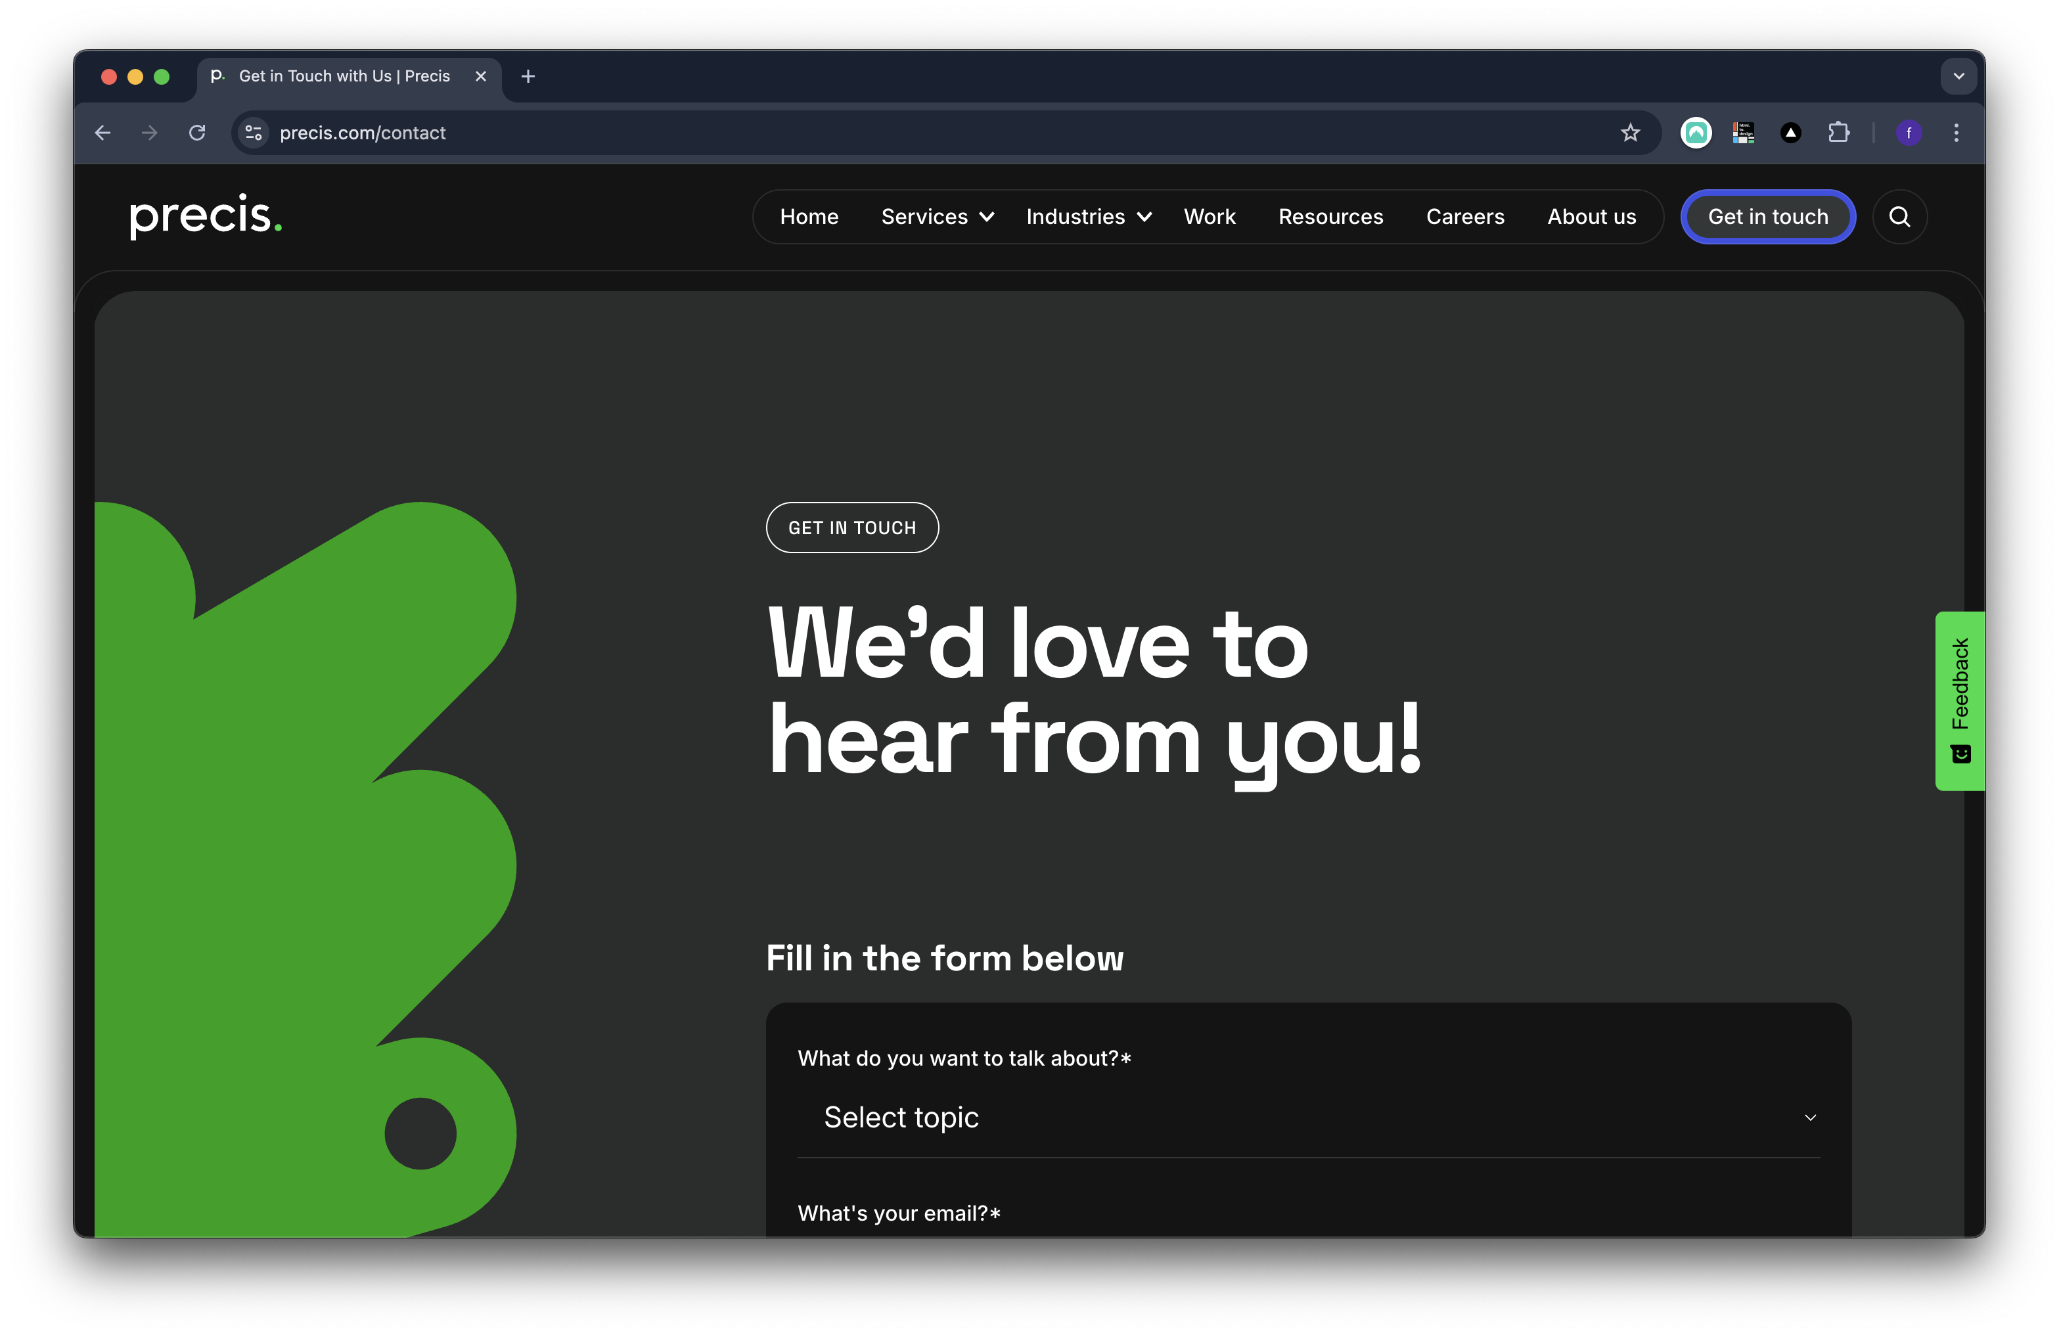This screenshot has height=1335, width=2059.
Task: Expand the Services dropdown menu
Action: coord(937,217)
